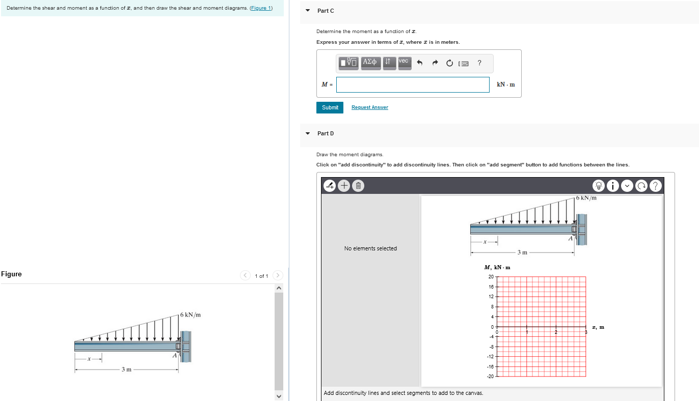Expand the canvas options chevron menu

[x=628, y=186]
